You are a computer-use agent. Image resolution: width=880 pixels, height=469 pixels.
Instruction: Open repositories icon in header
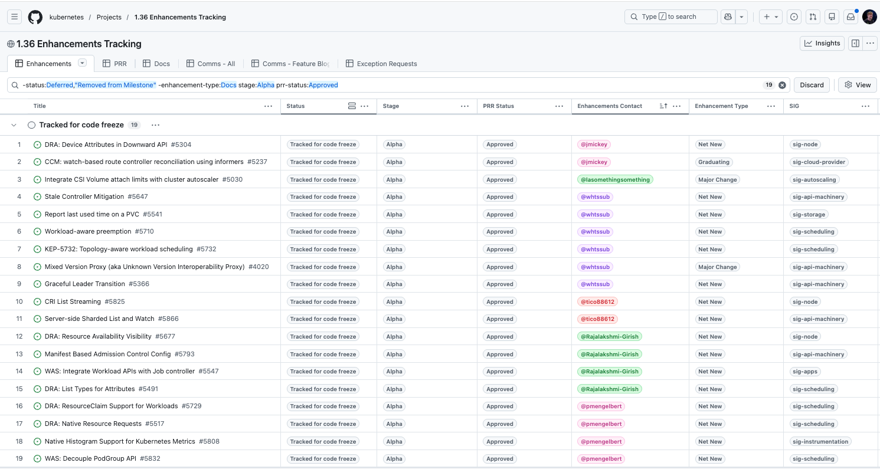(x=832, y=17)
